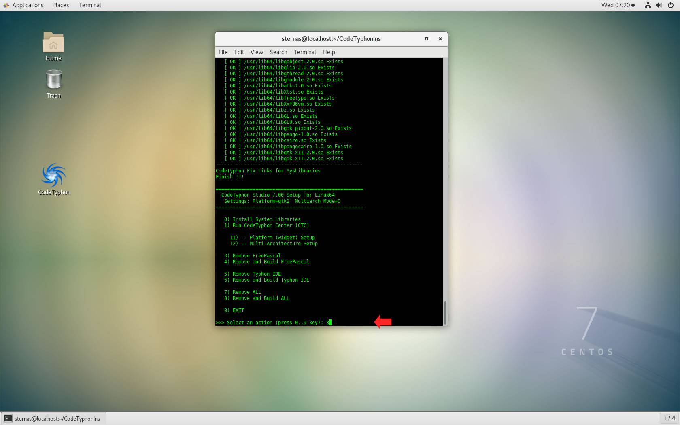This screenshot has height=425, width=680.
Task: Launch the CodeTyphon desktop shortcut
Action: coord(54,179)
